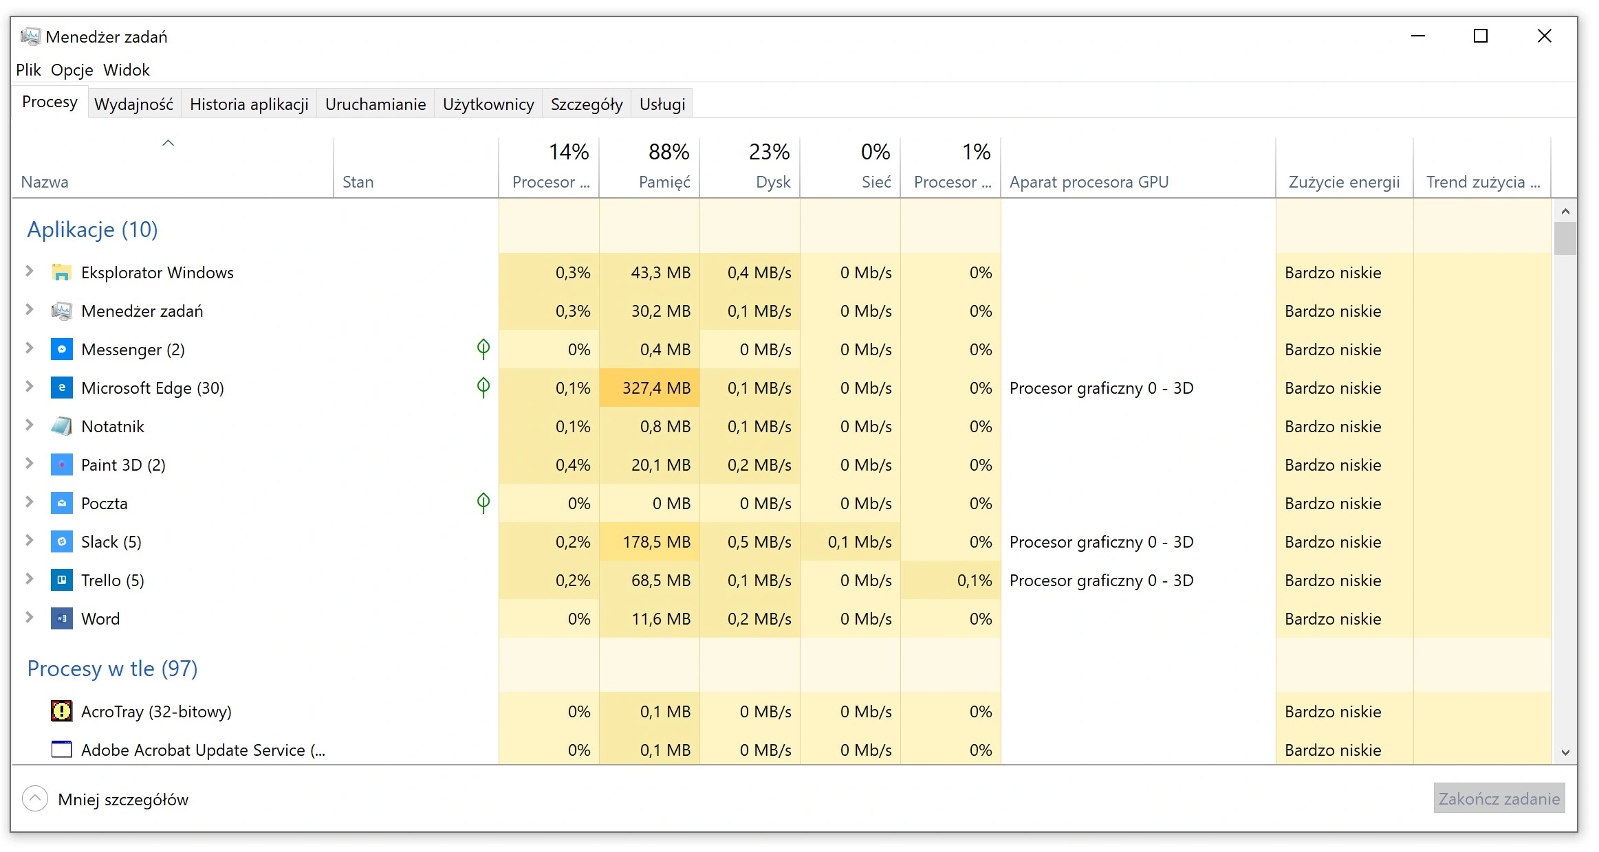Click the Paint 3D app icon
Image resolution: width=1599 pixels, height=852 pixels.
click(x=62, y=465)
